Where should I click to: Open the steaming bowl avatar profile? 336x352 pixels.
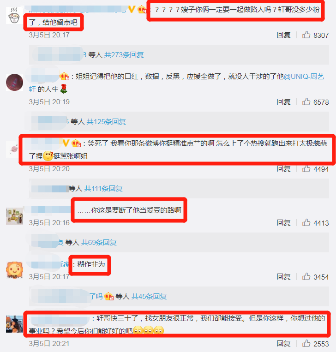pos(14,15)
